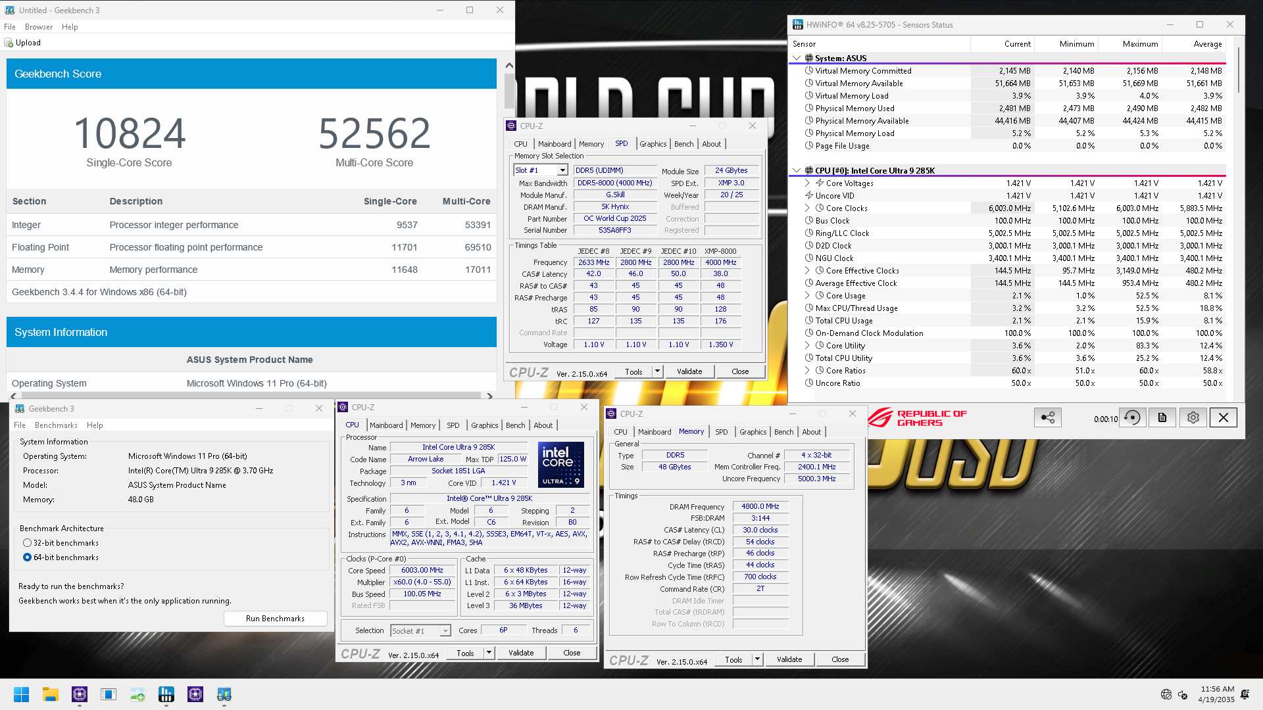Open HWiNFO sensor settings gear
This screenshot has width=1263, height=710.
point(1193,417)
